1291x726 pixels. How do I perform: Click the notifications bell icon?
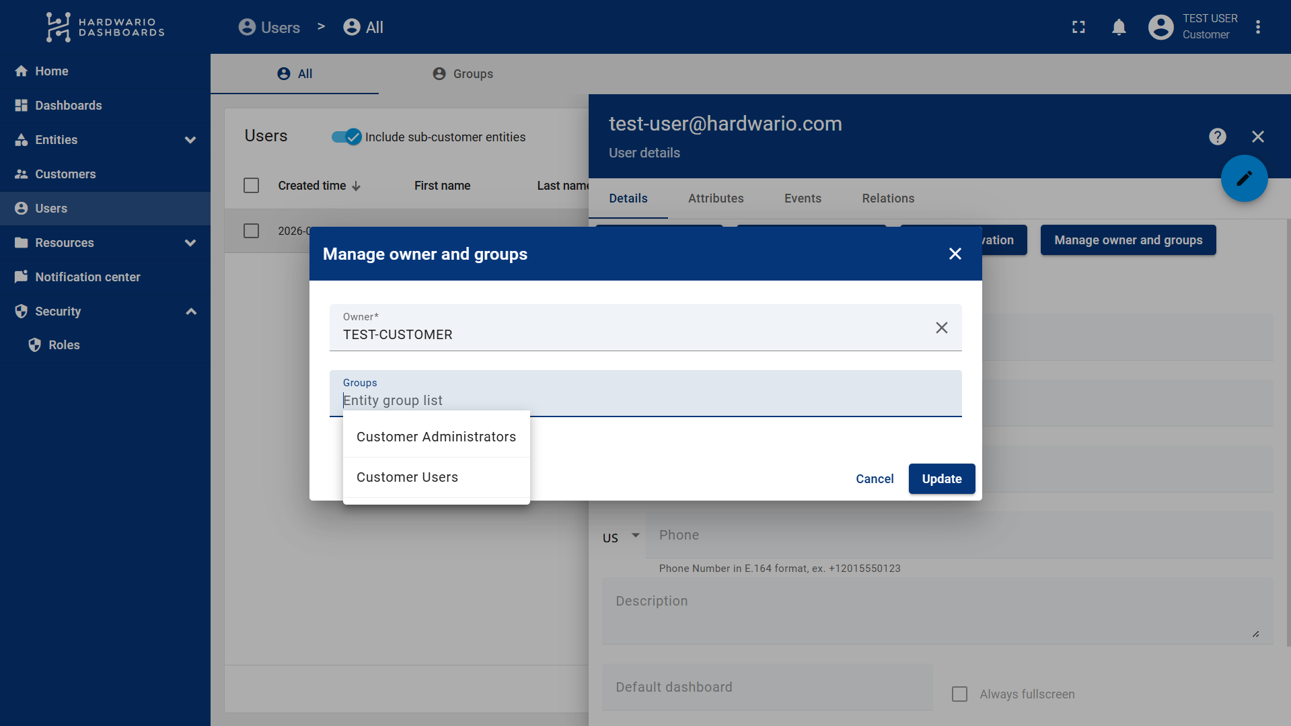click(x=1119, y=28)
